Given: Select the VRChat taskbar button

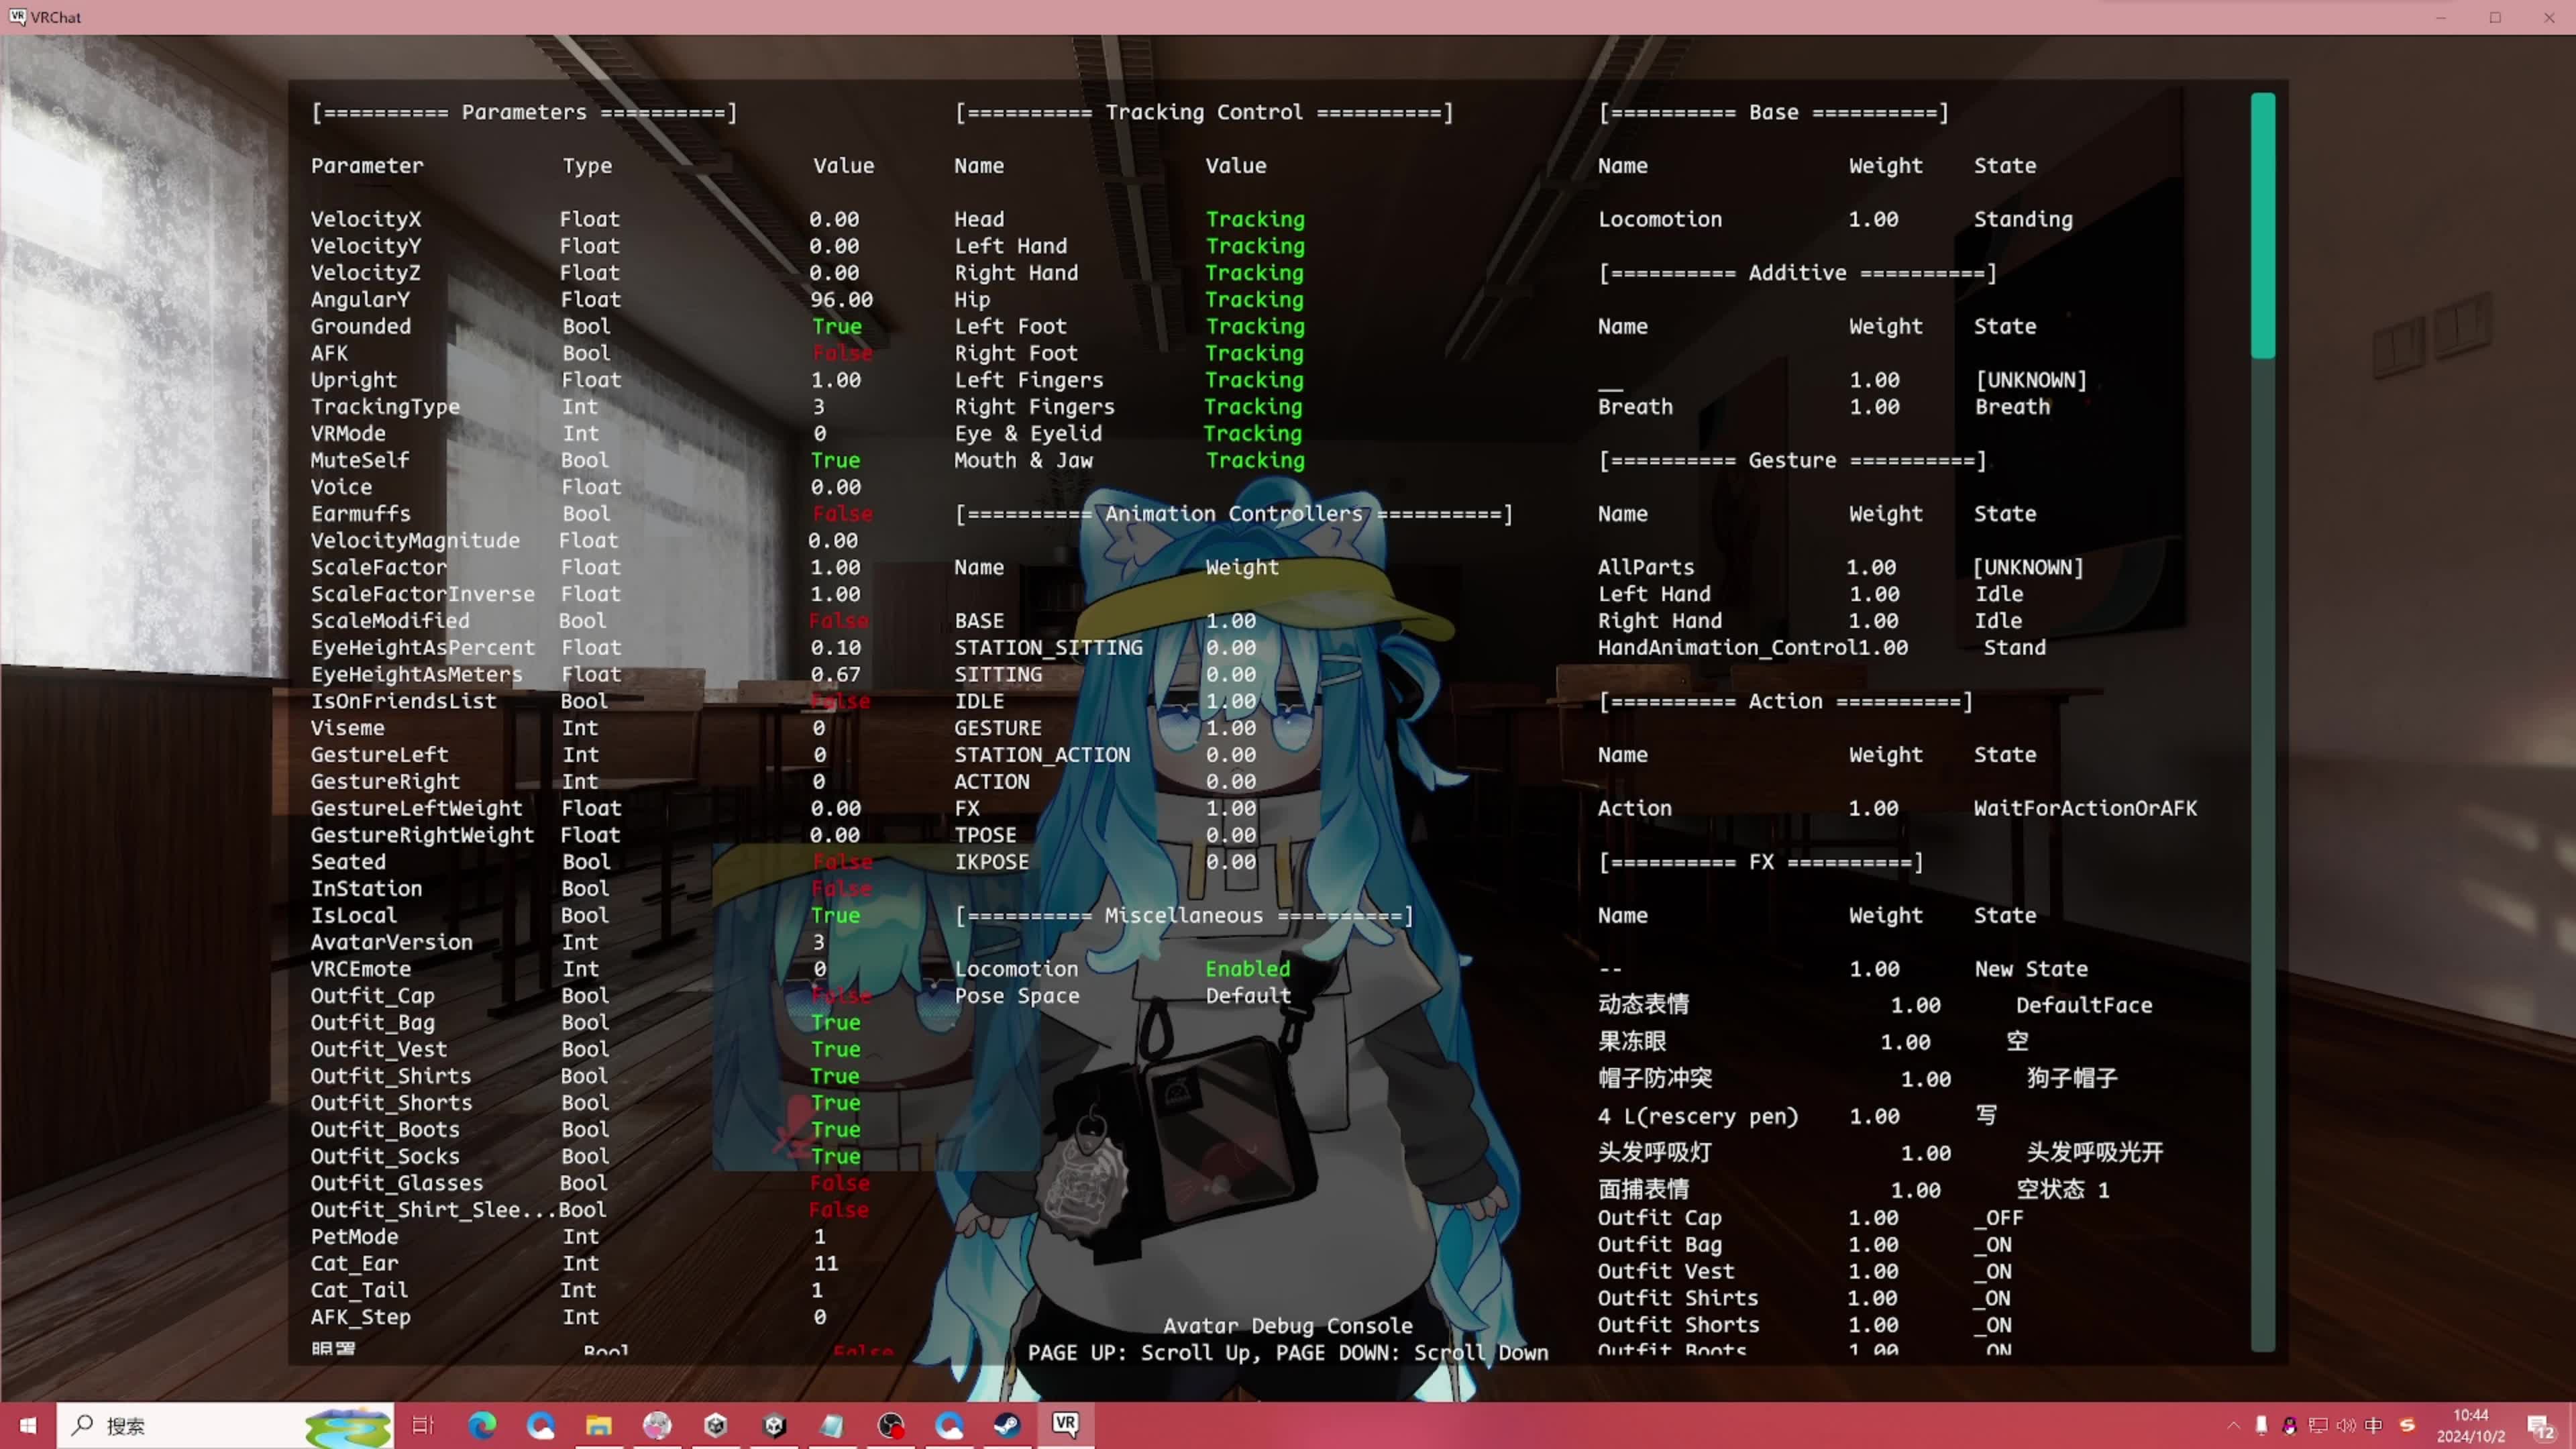Looking at the screenshot, I should click(x=1066, y=1425).
